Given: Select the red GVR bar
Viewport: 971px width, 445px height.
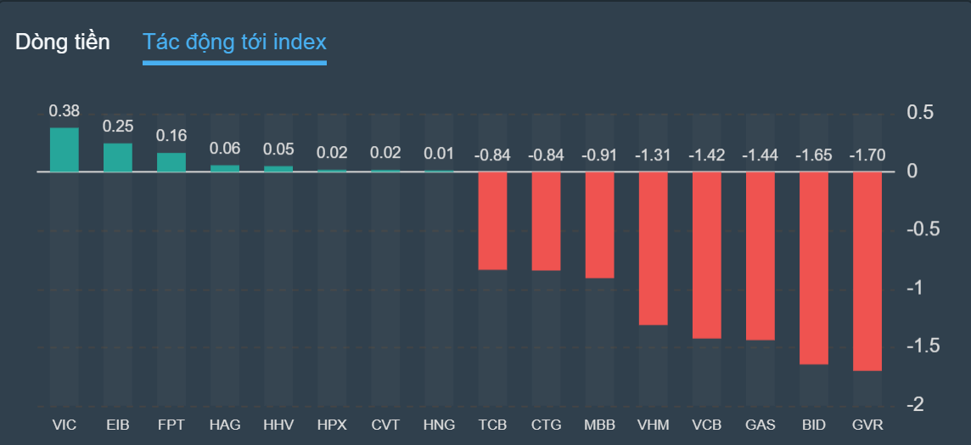Looking at the screenshot, I should [x=867, y=271].
